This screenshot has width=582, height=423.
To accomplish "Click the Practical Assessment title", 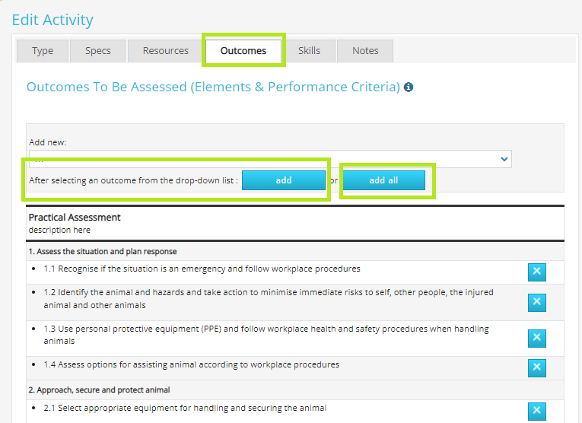I will coord(75,218).
